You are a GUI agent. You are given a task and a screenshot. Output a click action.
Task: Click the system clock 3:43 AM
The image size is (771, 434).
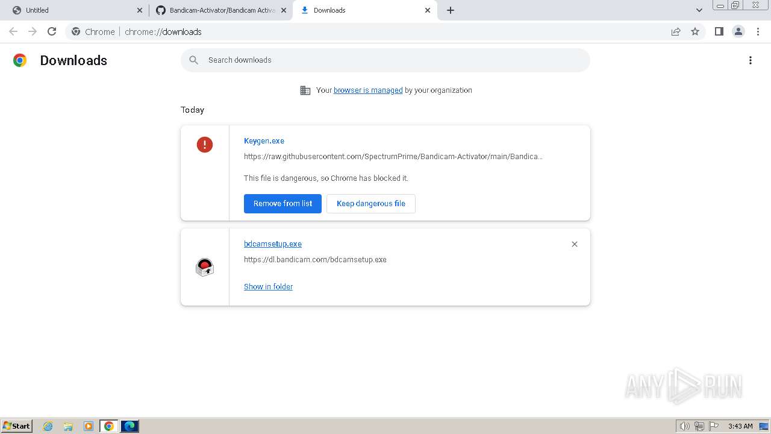point(740,426)
